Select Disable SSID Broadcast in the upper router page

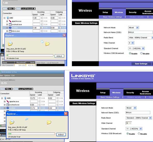(141, 53)
